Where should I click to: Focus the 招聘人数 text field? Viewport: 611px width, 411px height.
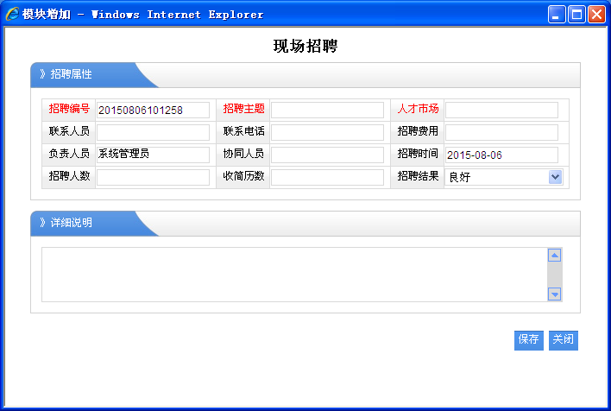(153, 177)
